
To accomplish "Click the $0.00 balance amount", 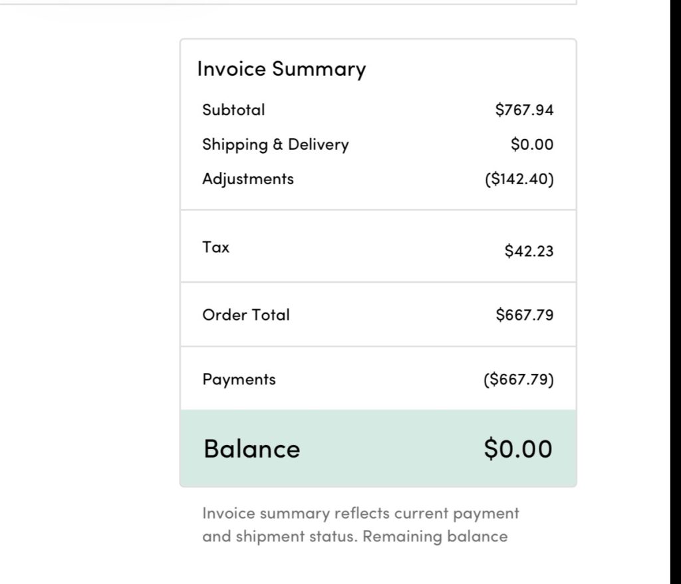I will coord(518,449).
